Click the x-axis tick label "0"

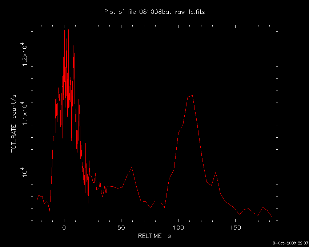[x=64, y=228]
